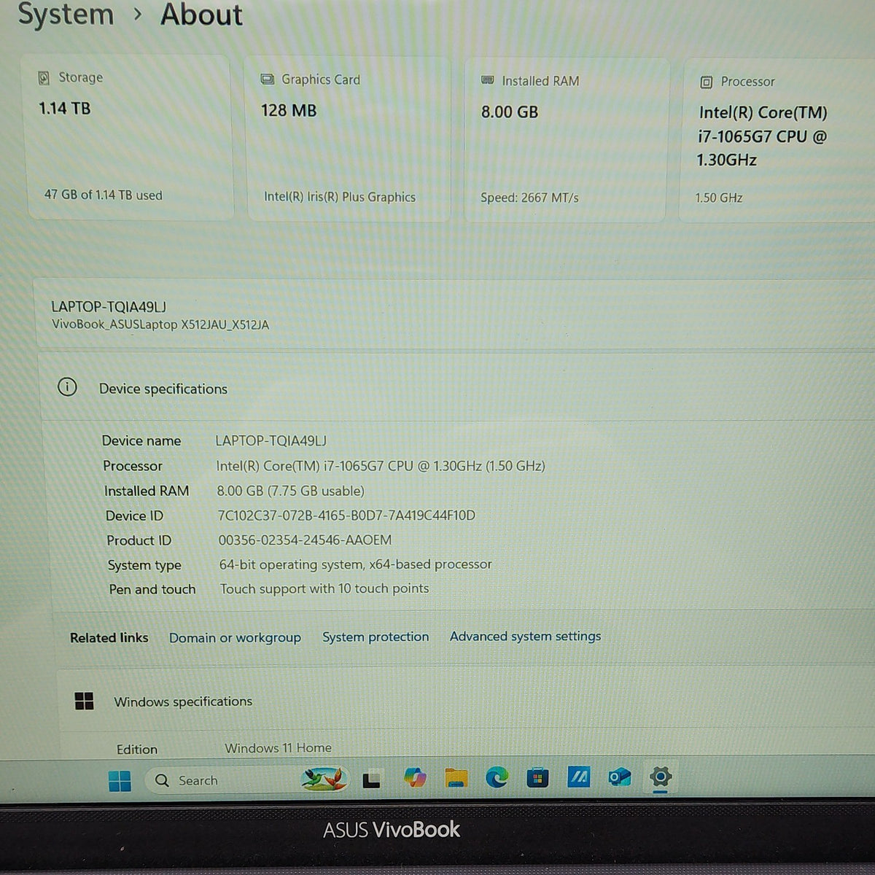Select the Device ID value 7C102C37
The height and width of the screenshot is (875, 875).
pyautogui.click(x=346, y=516)
